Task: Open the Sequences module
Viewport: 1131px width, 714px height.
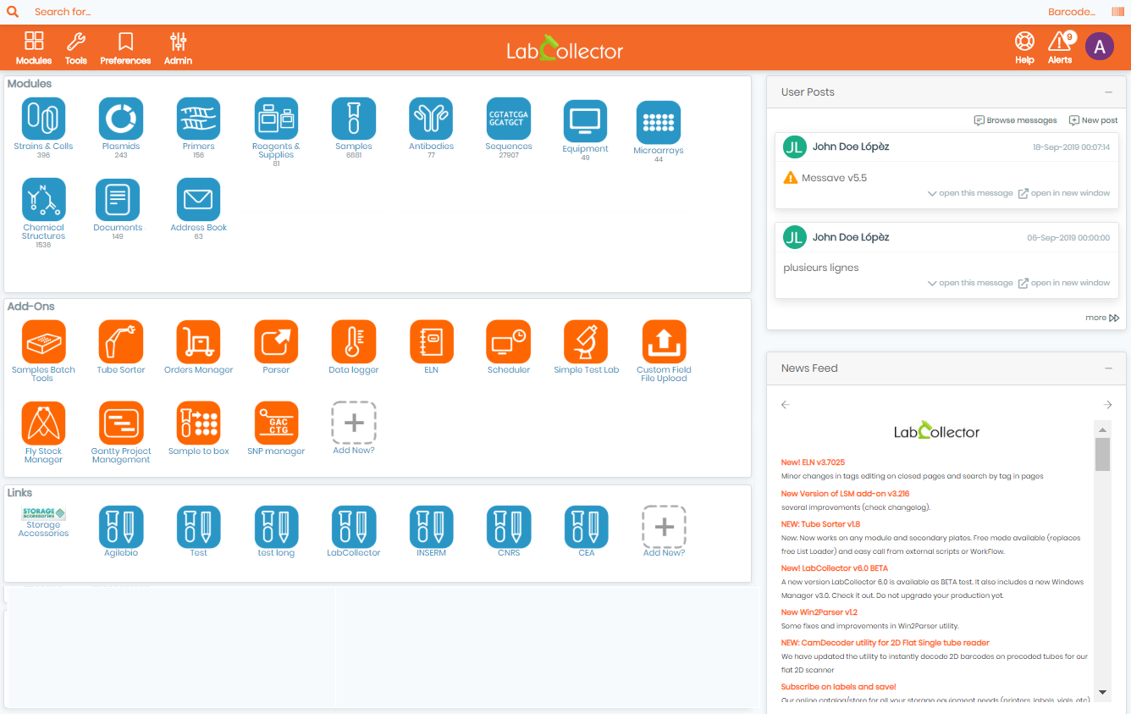Action: click(x=509, y=119)
